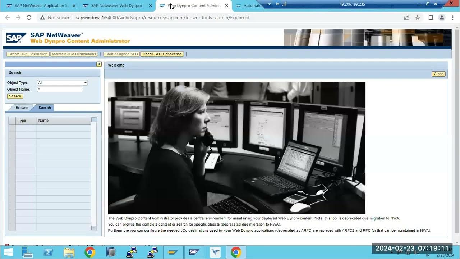Share this page via the share icon

(407, 18)
